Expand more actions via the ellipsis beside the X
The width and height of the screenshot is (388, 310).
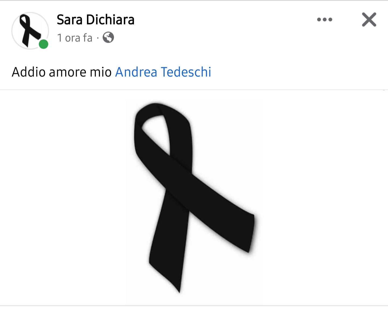point(325,19)
